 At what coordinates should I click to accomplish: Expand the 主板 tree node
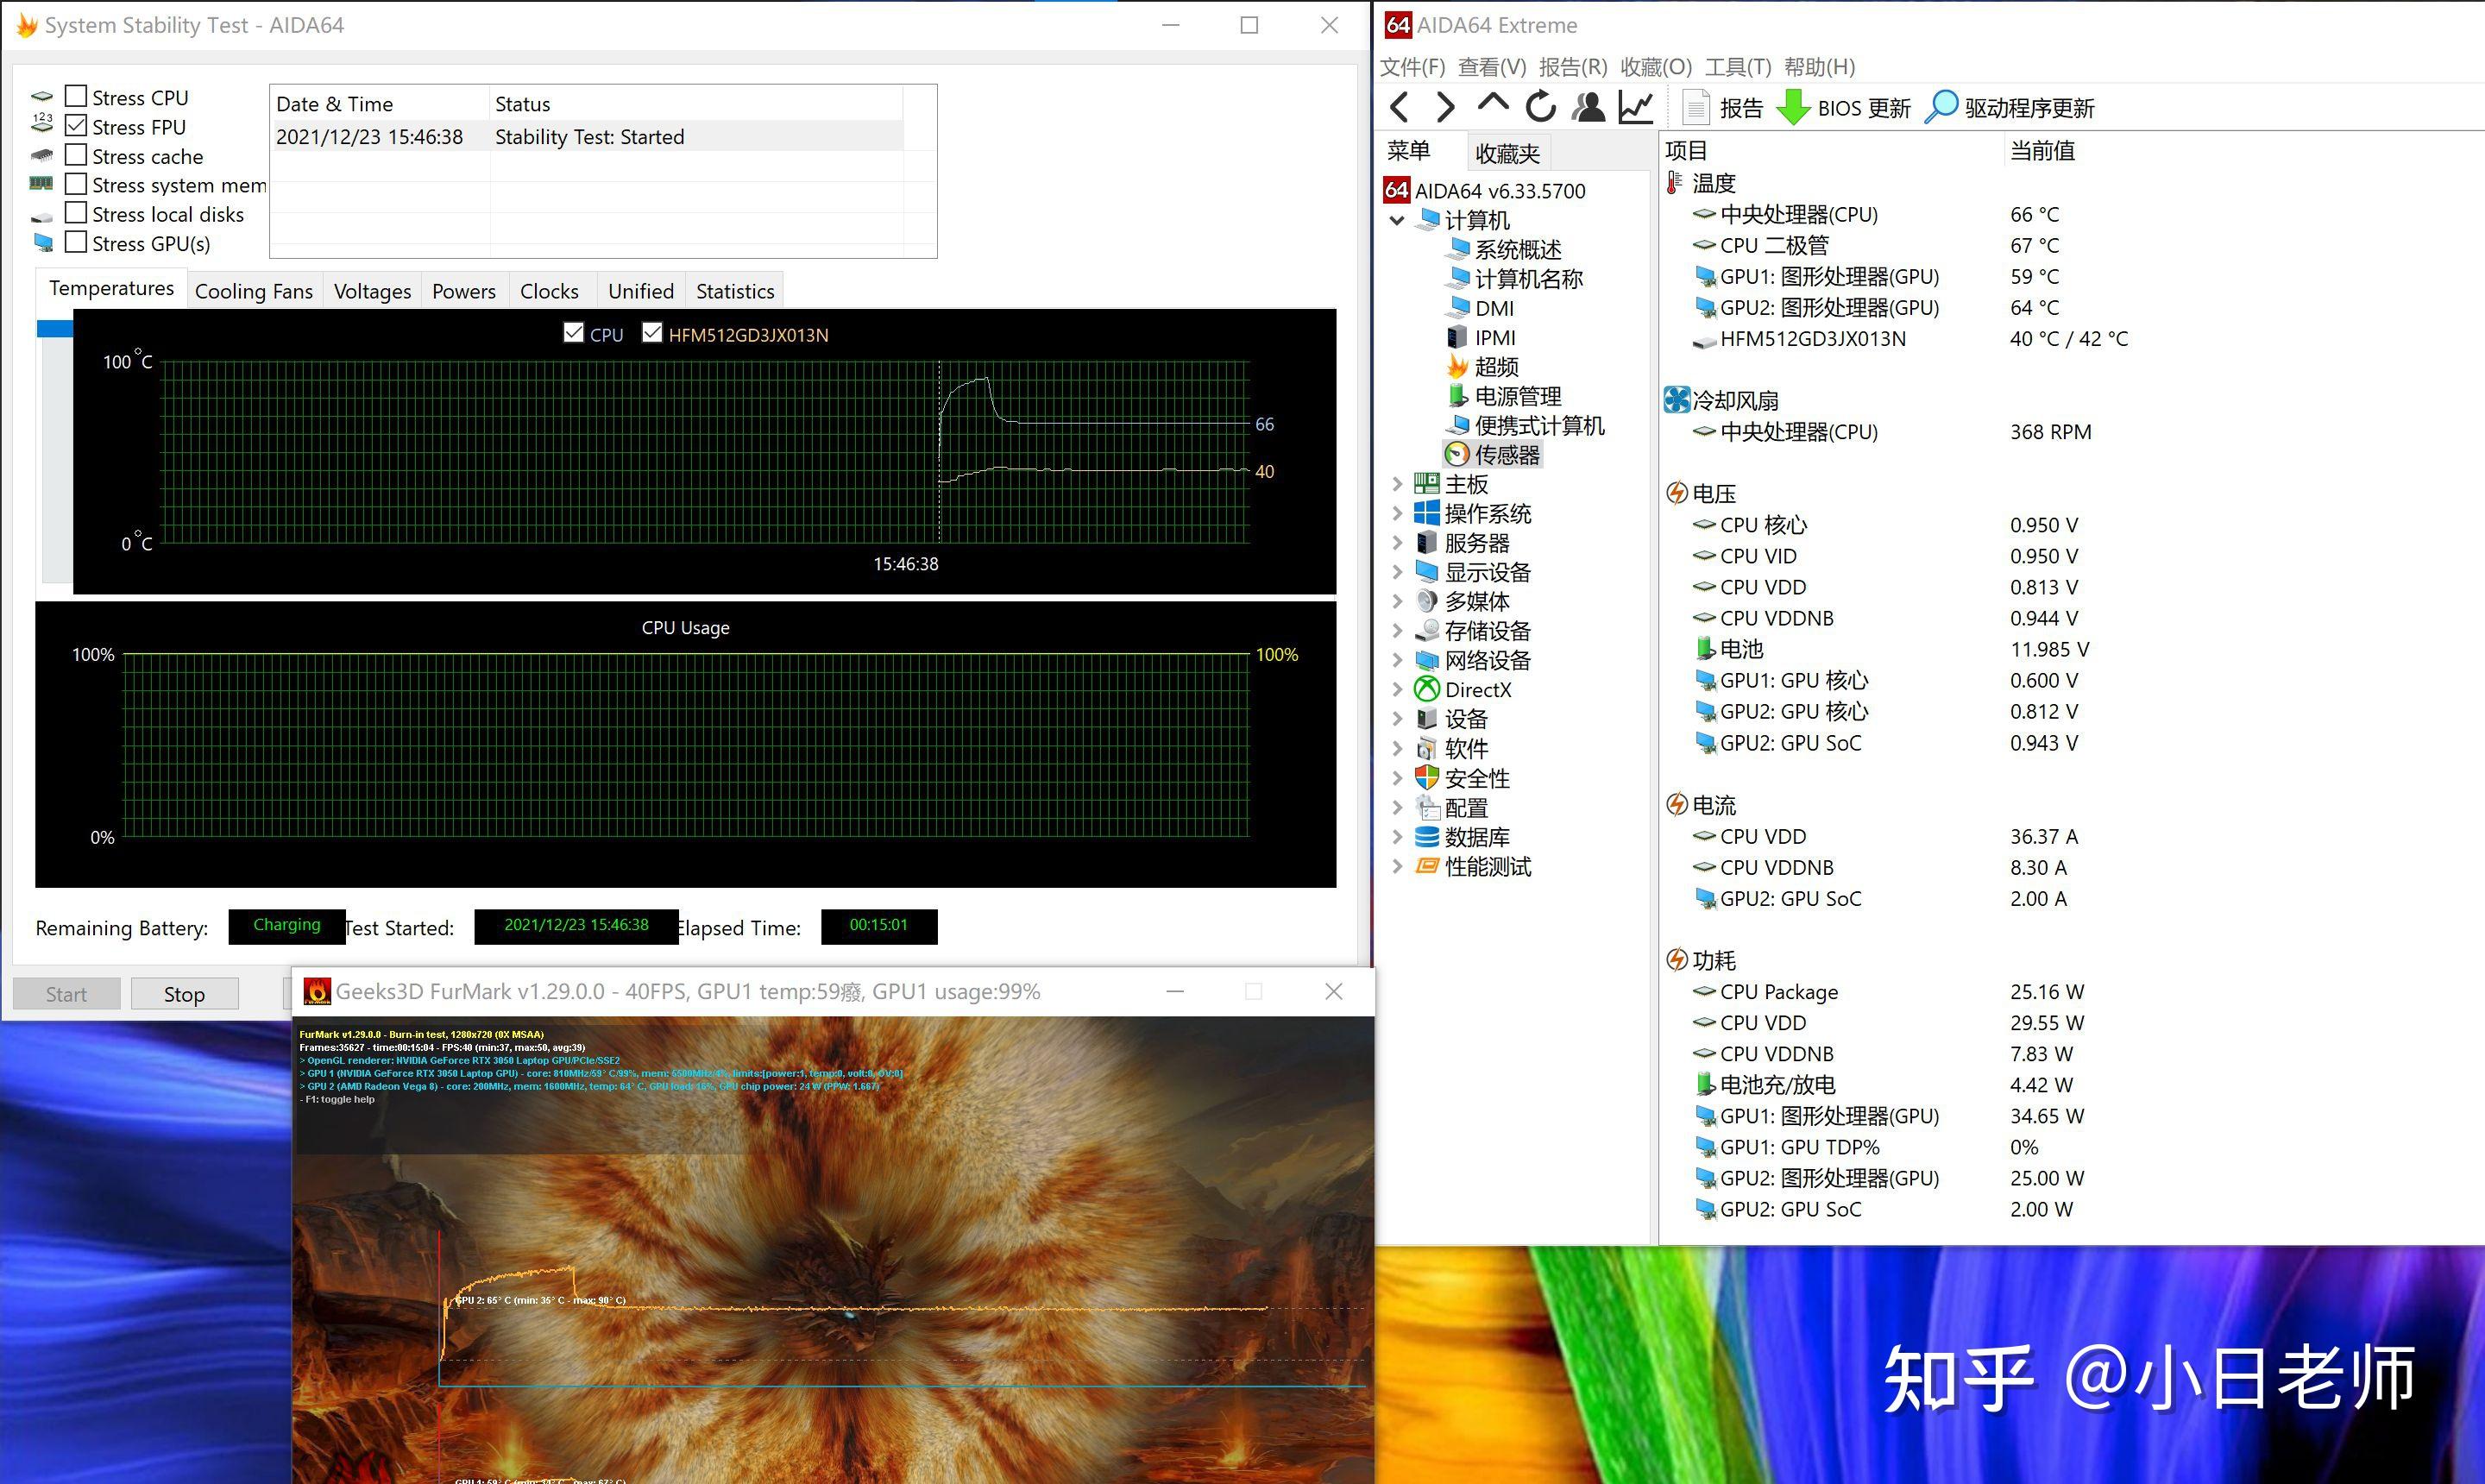point(1397,484)
